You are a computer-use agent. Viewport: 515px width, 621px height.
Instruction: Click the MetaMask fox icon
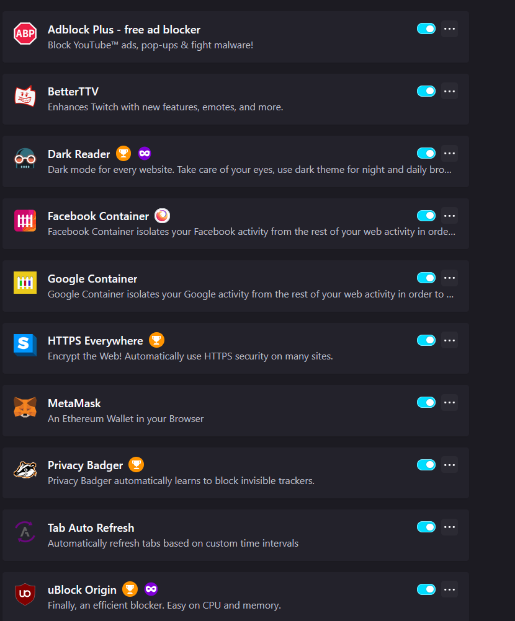click(x=25, y=407)
